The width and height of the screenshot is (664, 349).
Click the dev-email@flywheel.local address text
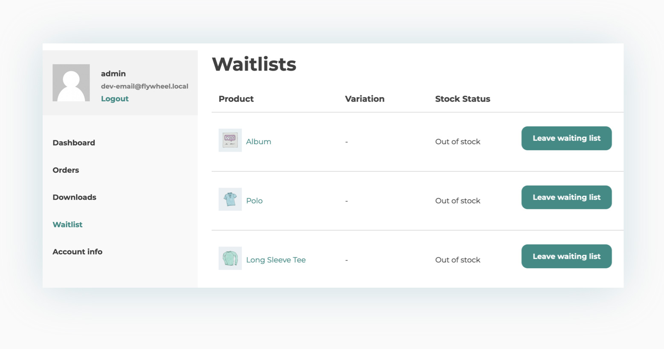coord(144,86)
